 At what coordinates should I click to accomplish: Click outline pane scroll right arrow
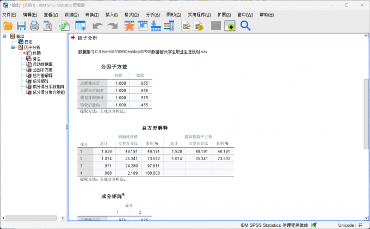63,218
